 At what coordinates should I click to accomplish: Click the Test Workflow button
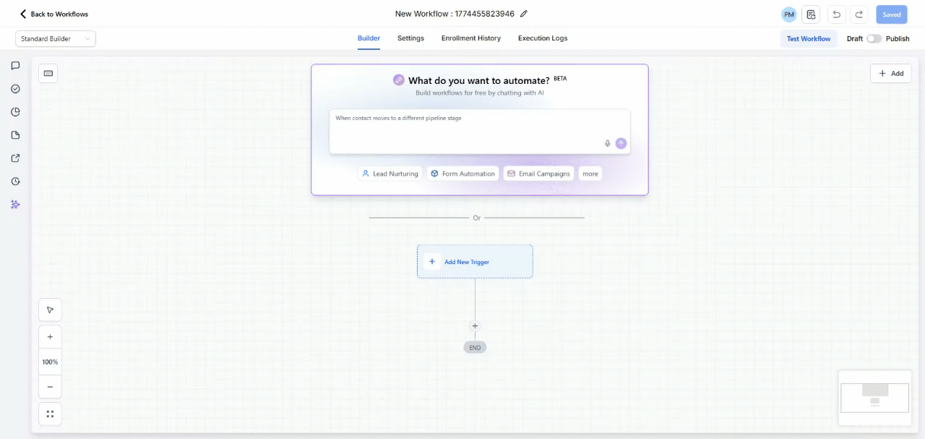809,39
